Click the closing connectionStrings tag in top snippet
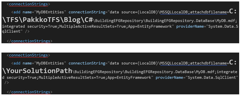 (29, 41)
